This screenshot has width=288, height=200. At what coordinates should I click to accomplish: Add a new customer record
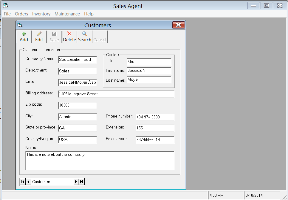pos(24,36)
